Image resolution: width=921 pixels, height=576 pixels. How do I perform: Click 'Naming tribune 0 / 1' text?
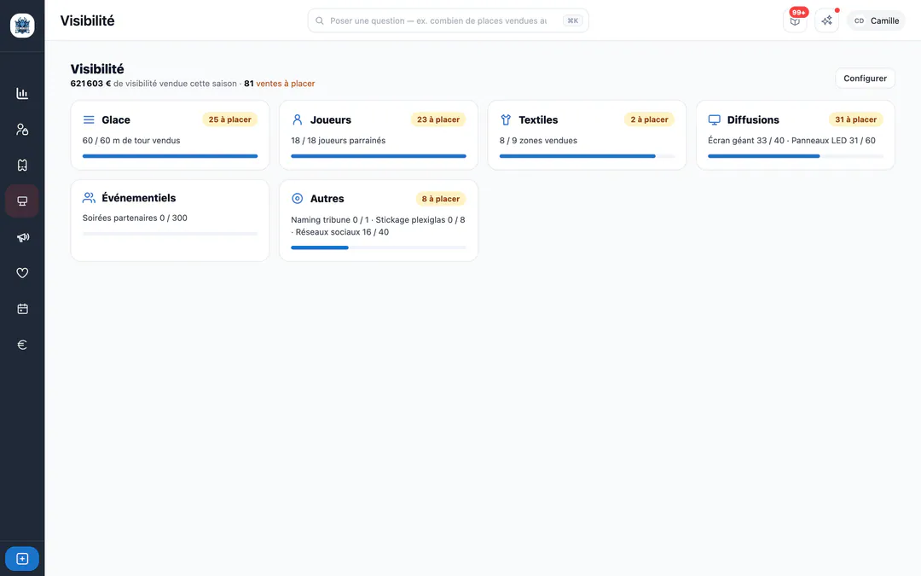click(329, 220)
